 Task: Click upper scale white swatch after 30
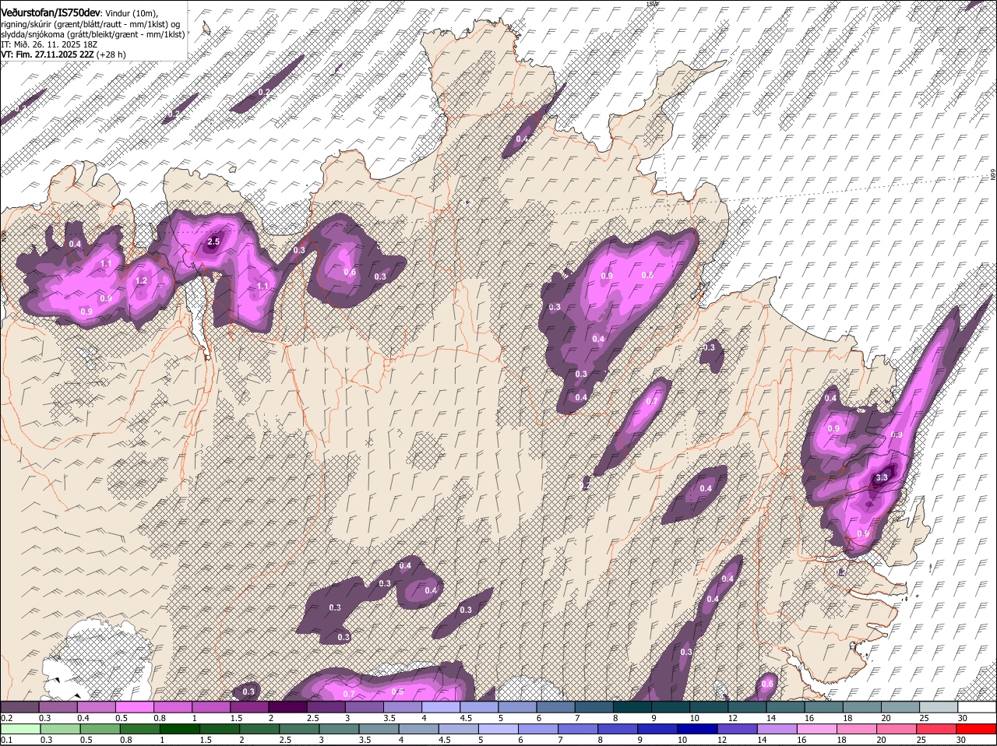click(978, 707)
